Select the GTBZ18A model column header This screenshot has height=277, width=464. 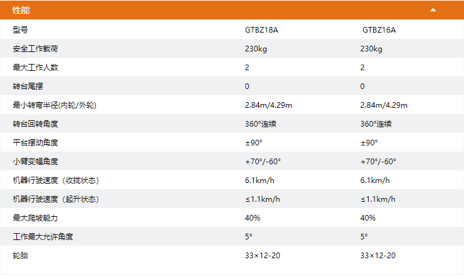(x=261, y=29)
